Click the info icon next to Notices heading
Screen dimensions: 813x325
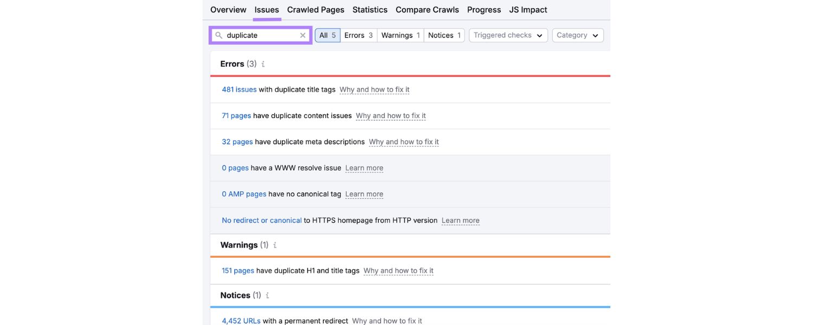[x=267, y=295]
